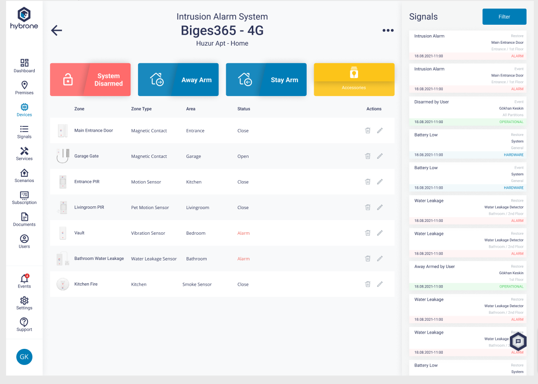
Task: Open the Disarmed by User signal card
Action: tap(468, 111)
